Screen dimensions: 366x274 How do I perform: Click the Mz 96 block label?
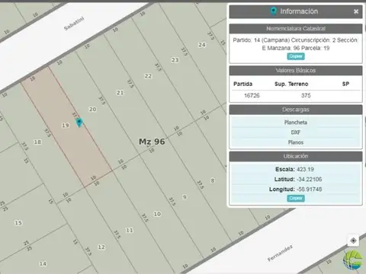[x=152, y=142]
